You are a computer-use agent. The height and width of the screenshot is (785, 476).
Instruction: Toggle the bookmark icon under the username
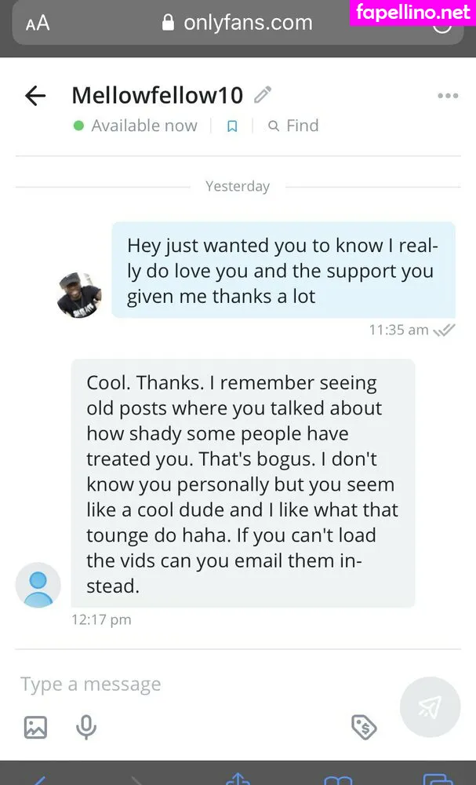coord(232,126)
